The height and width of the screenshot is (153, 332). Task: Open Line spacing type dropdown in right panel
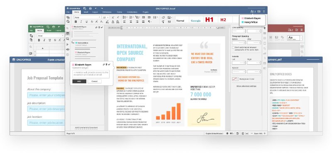pyautogui.click(x=239, y=31)
